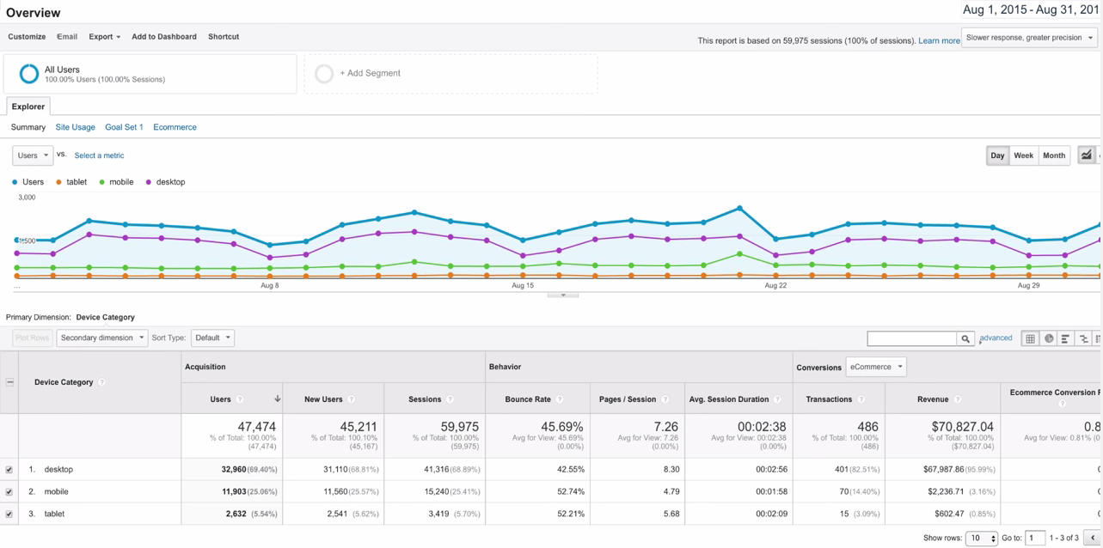
Task: Open help icon next to Device Category
Action: pyautogui.click(x=101, y=382)
